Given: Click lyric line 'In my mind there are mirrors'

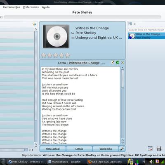Looking at the screenshot, I should point(60,69).
